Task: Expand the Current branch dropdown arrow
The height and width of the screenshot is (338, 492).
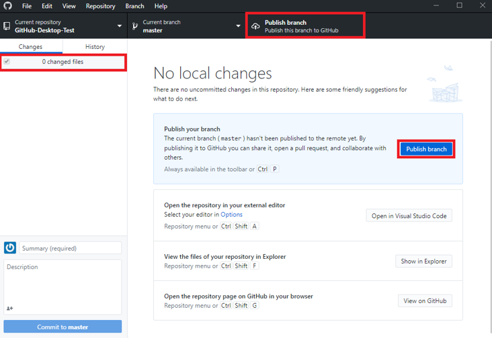Action: [238, 26]
